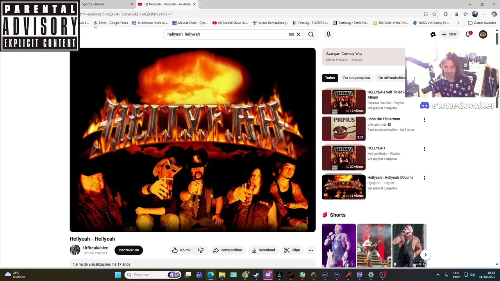This screenshot has height=281, width=500.
Task: Click the Inscrever-se subscribe button
Action: coord(129,250)
